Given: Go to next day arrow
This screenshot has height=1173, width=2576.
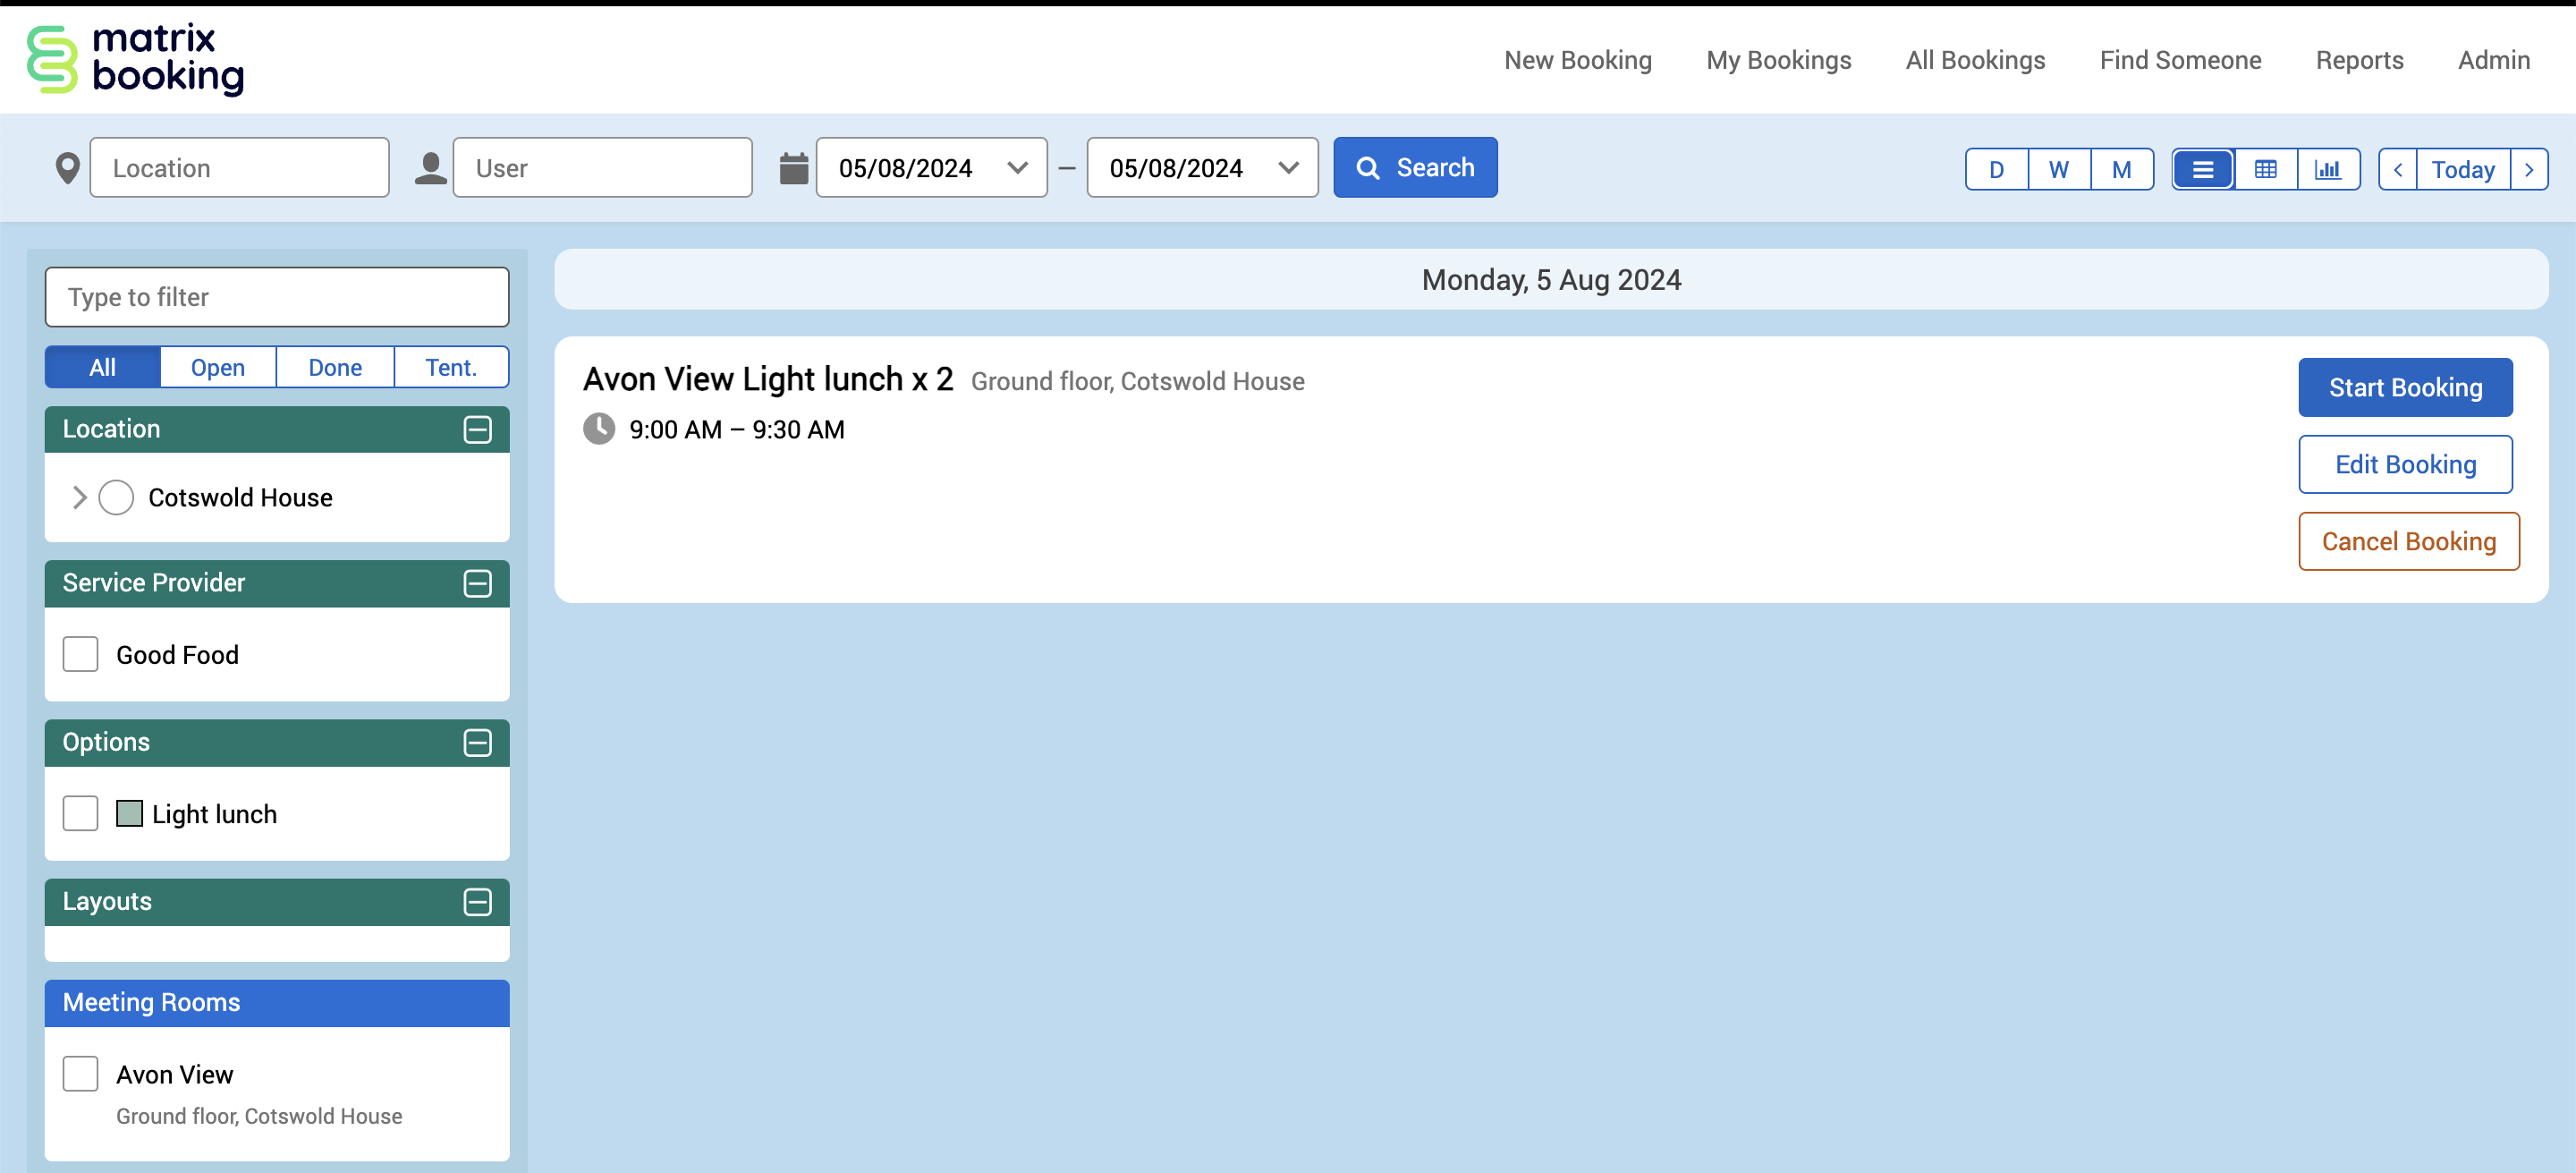Looking at the screenshot, I should click(2528, 169).
